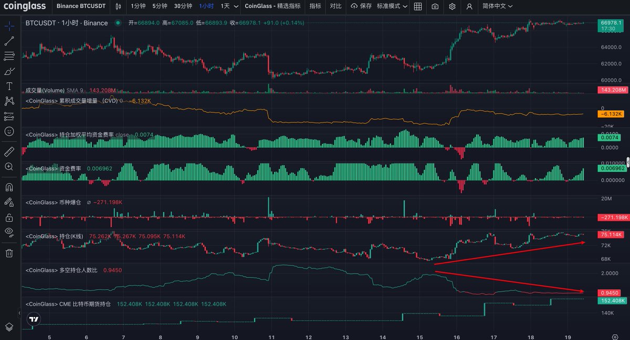Image resolution: width=630 pixels, height=340 pixels.
Task: Click the TradingView logo badge
Action: point(34,319)
